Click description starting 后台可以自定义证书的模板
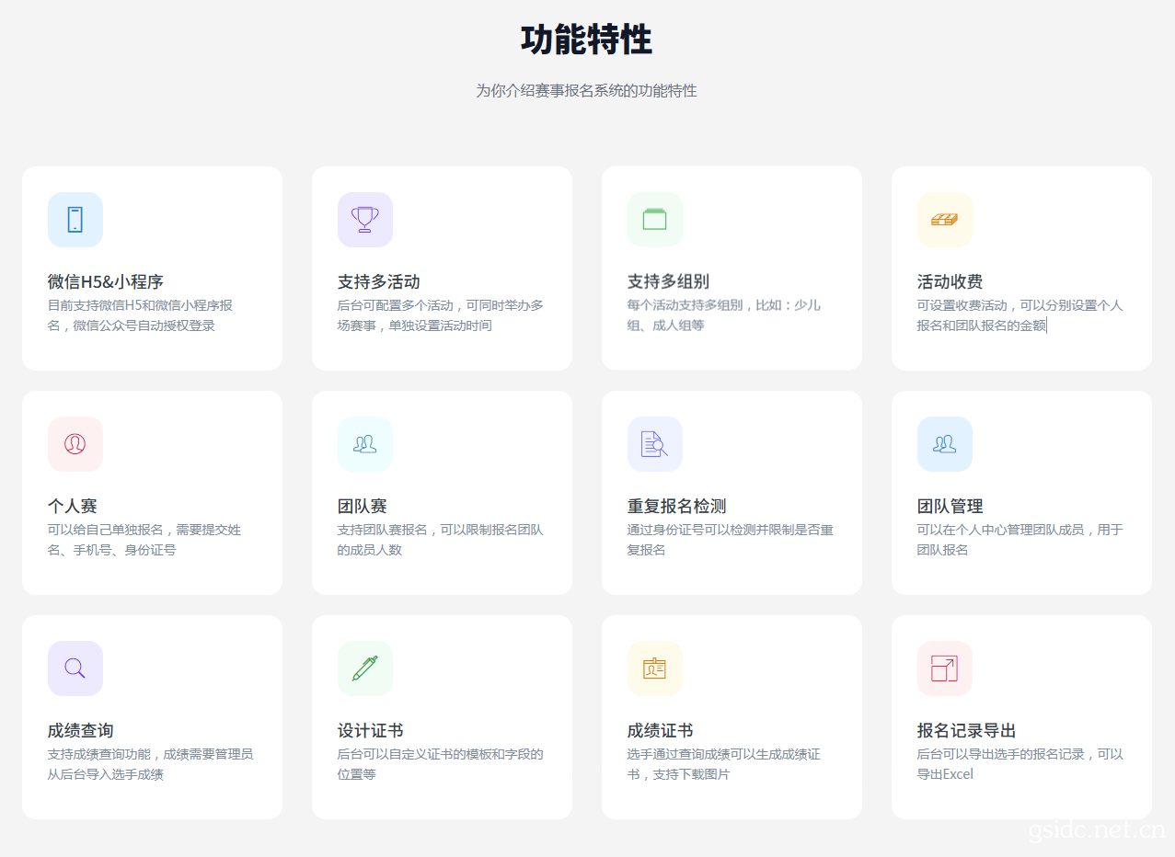This screenshot has height=857, width=1175. 441,764
